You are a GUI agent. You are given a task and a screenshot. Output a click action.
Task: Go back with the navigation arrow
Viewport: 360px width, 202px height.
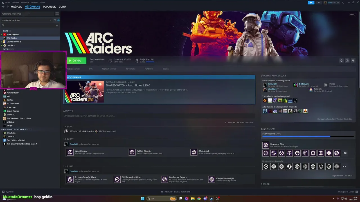[3, 7]
